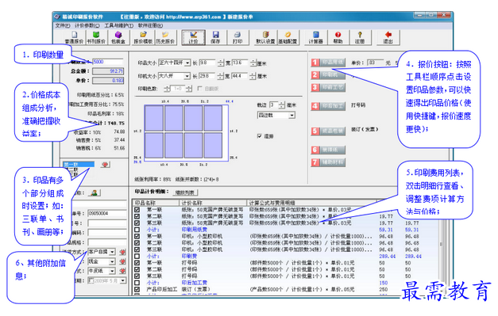Open 历史报价 history quotes

(165, 37)
